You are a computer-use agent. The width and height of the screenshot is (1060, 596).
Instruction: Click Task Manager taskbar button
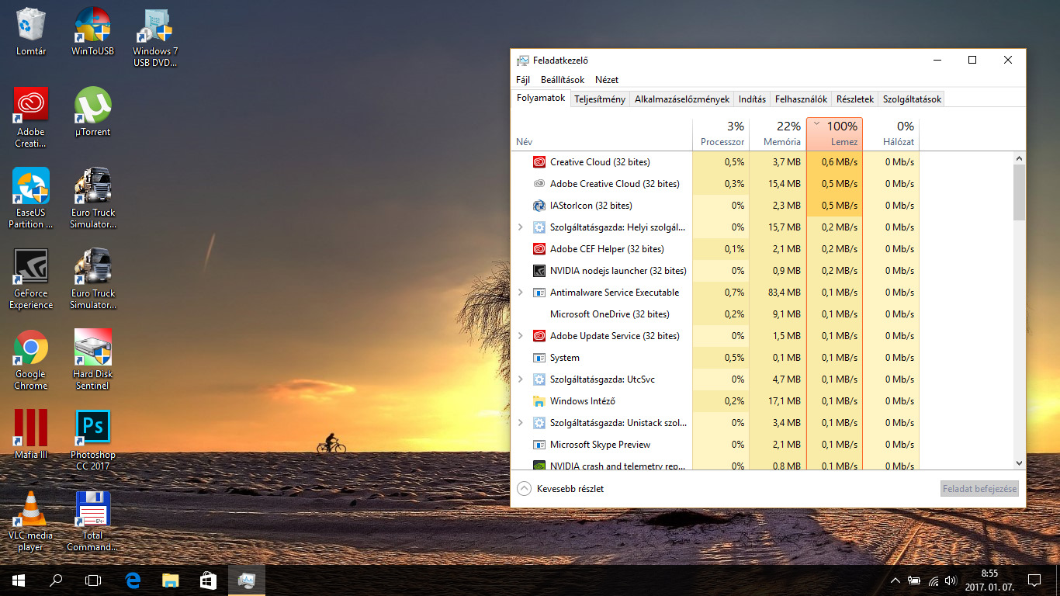click(x=247, y=580)
